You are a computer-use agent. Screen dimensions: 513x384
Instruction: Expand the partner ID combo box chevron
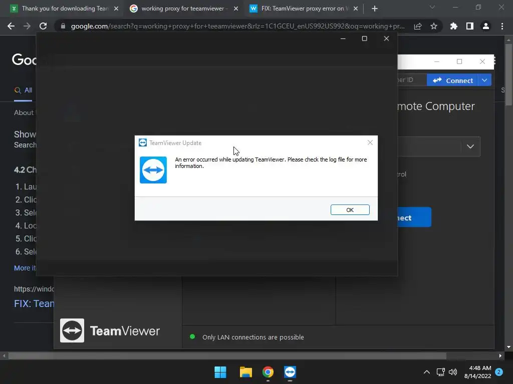[470, 146]
